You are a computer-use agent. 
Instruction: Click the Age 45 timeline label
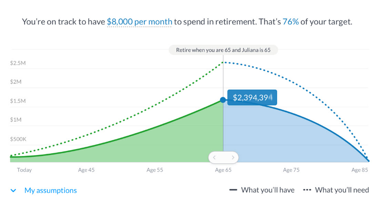point(86,170)
